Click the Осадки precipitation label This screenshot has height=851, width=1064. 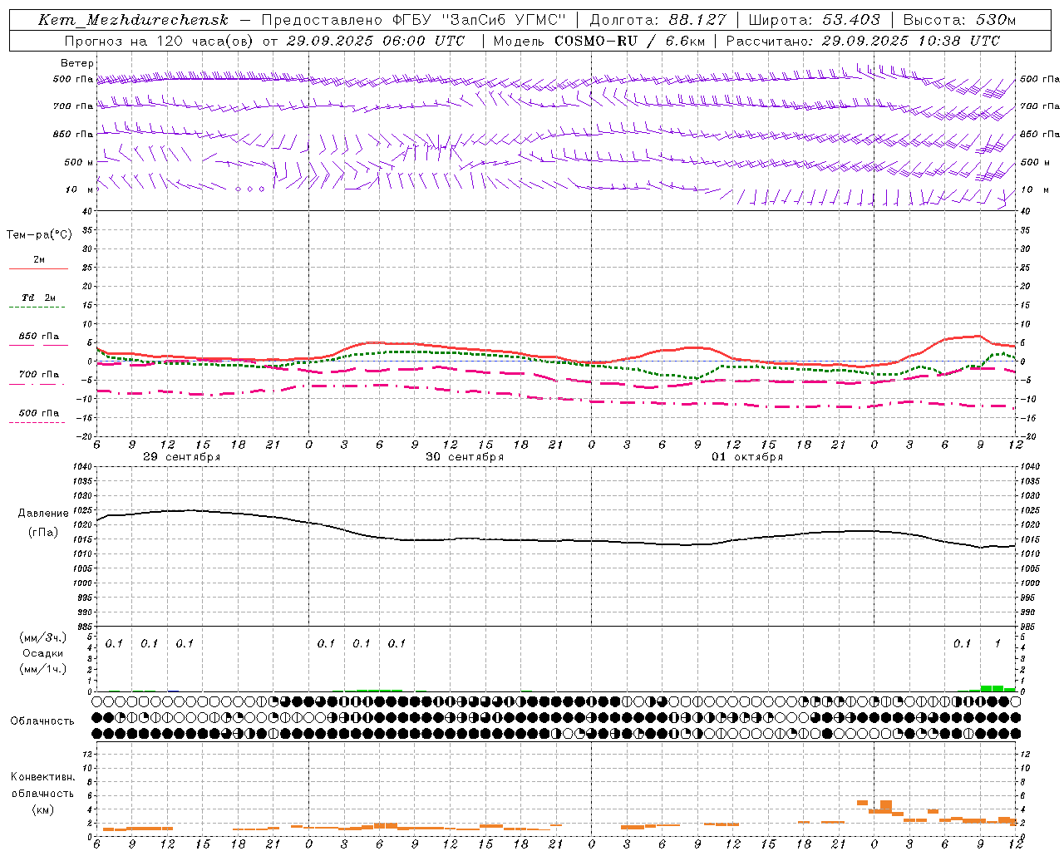pyautogui.click(x=43, y=653)
